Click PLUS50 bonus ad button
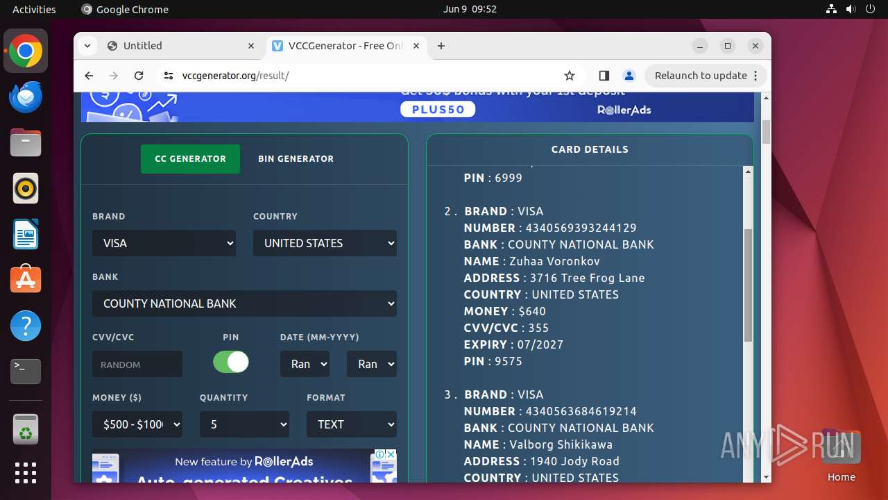This screenshot has width=888, height=500. tap(438, 110)
